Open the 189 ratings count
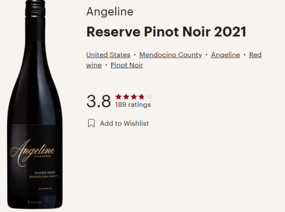This screenshot has height=212, width=285. (133, 105)
